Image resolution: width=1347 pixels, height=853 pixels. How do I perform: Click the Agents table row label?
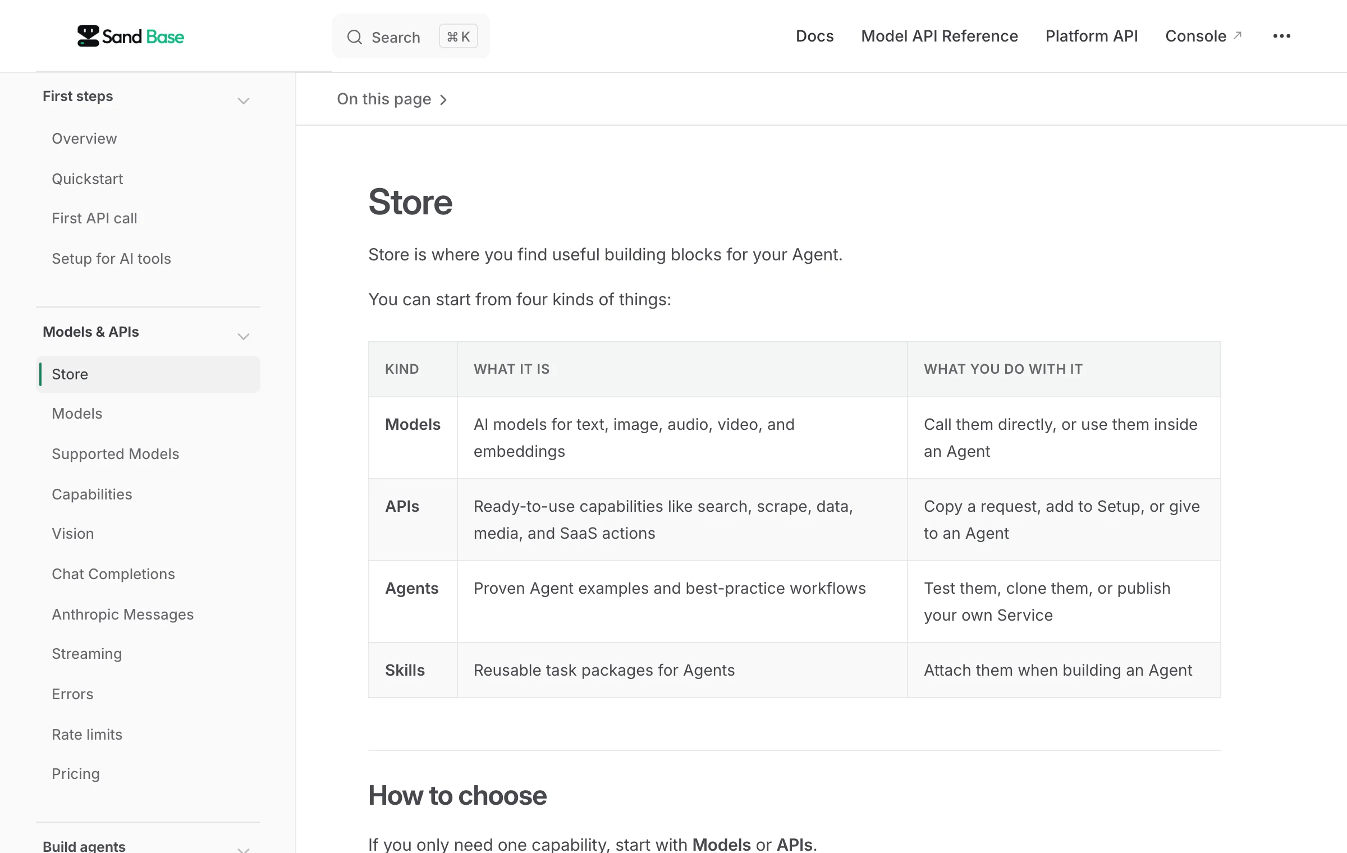point(411,588)
